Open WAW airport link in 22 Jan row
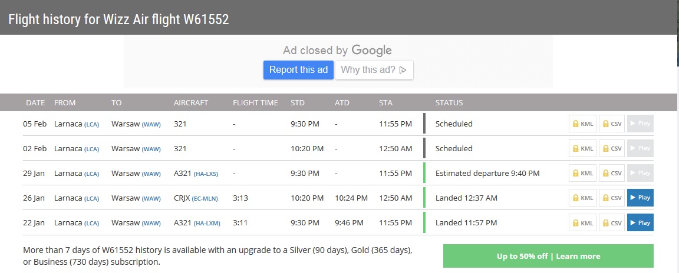 pyautogui.click(x=151, y=224)
